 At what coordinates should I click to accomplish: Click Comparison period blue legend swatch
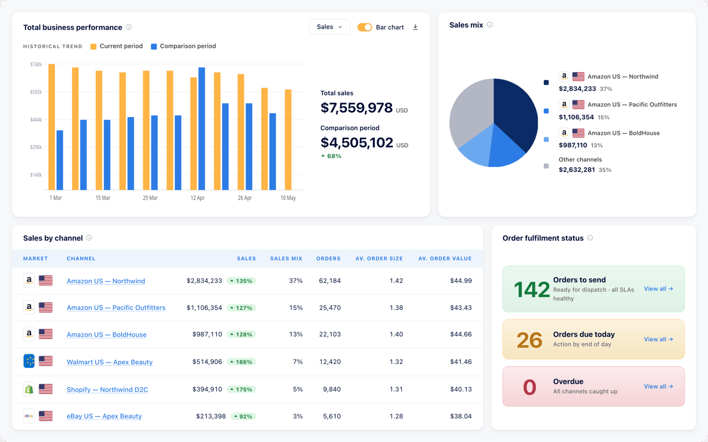(x=154, y=47)
